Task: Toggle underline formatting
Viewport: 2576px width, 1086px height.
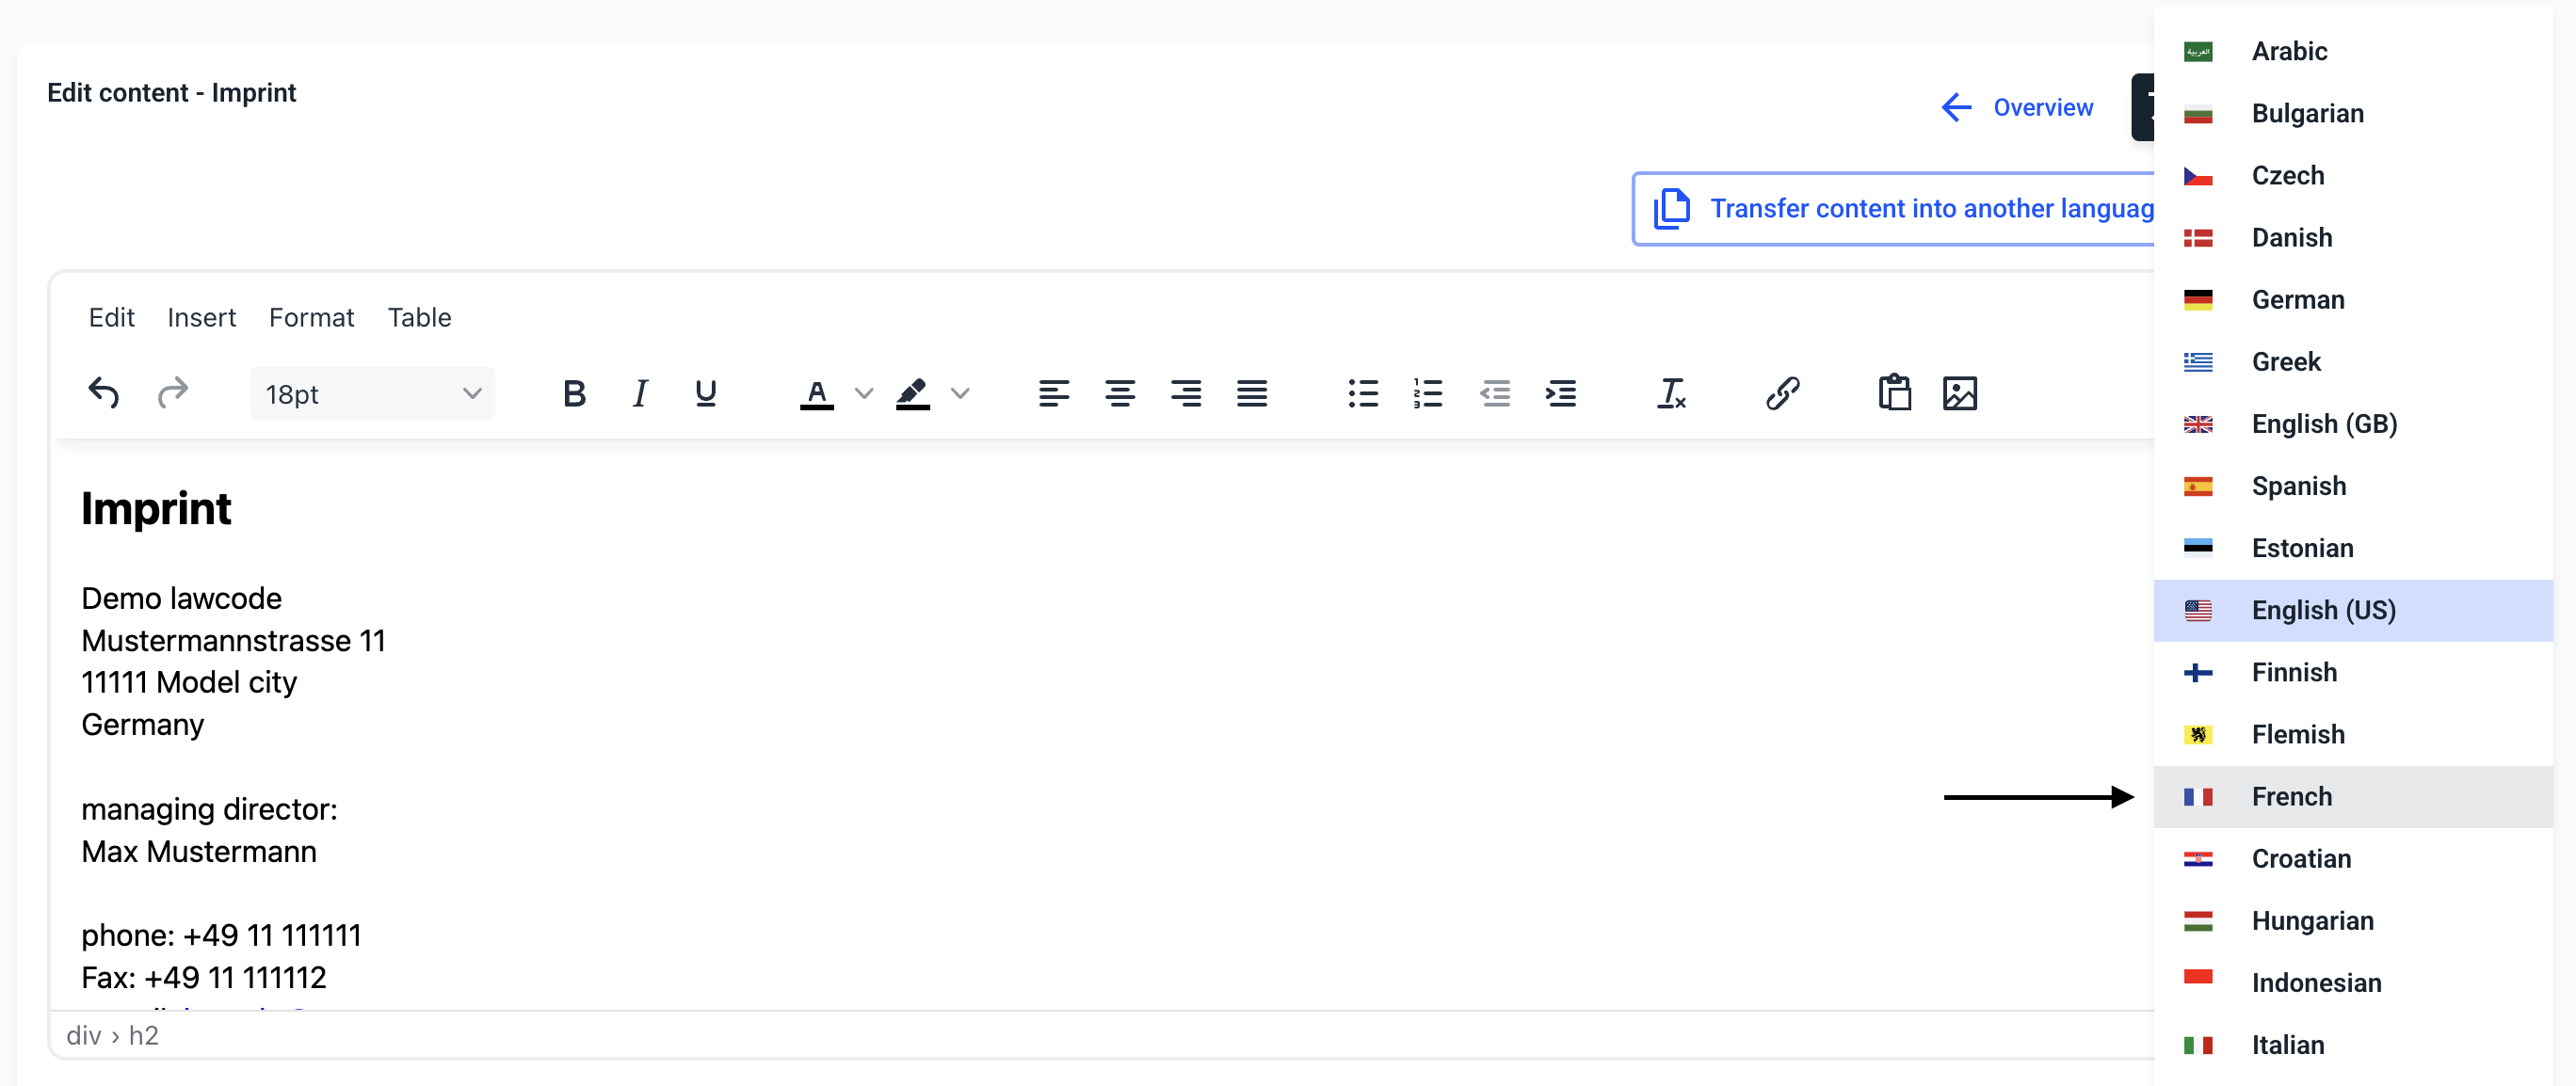Action: pos(705,392)
